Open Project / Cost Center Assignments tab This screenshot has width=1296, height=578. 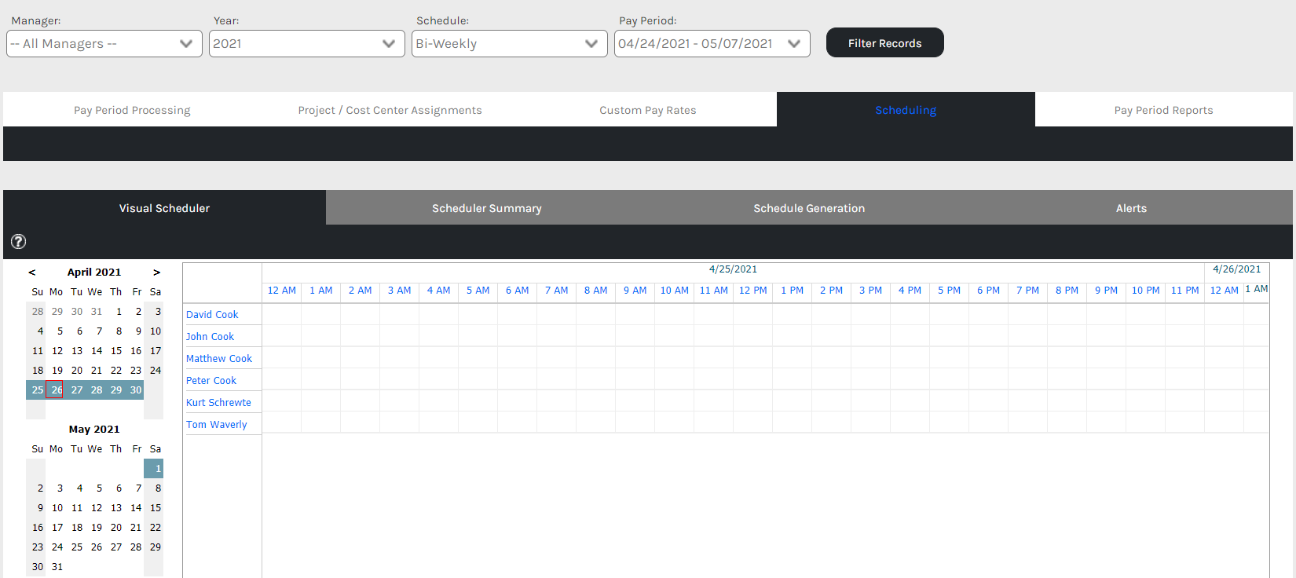(390, 110)
